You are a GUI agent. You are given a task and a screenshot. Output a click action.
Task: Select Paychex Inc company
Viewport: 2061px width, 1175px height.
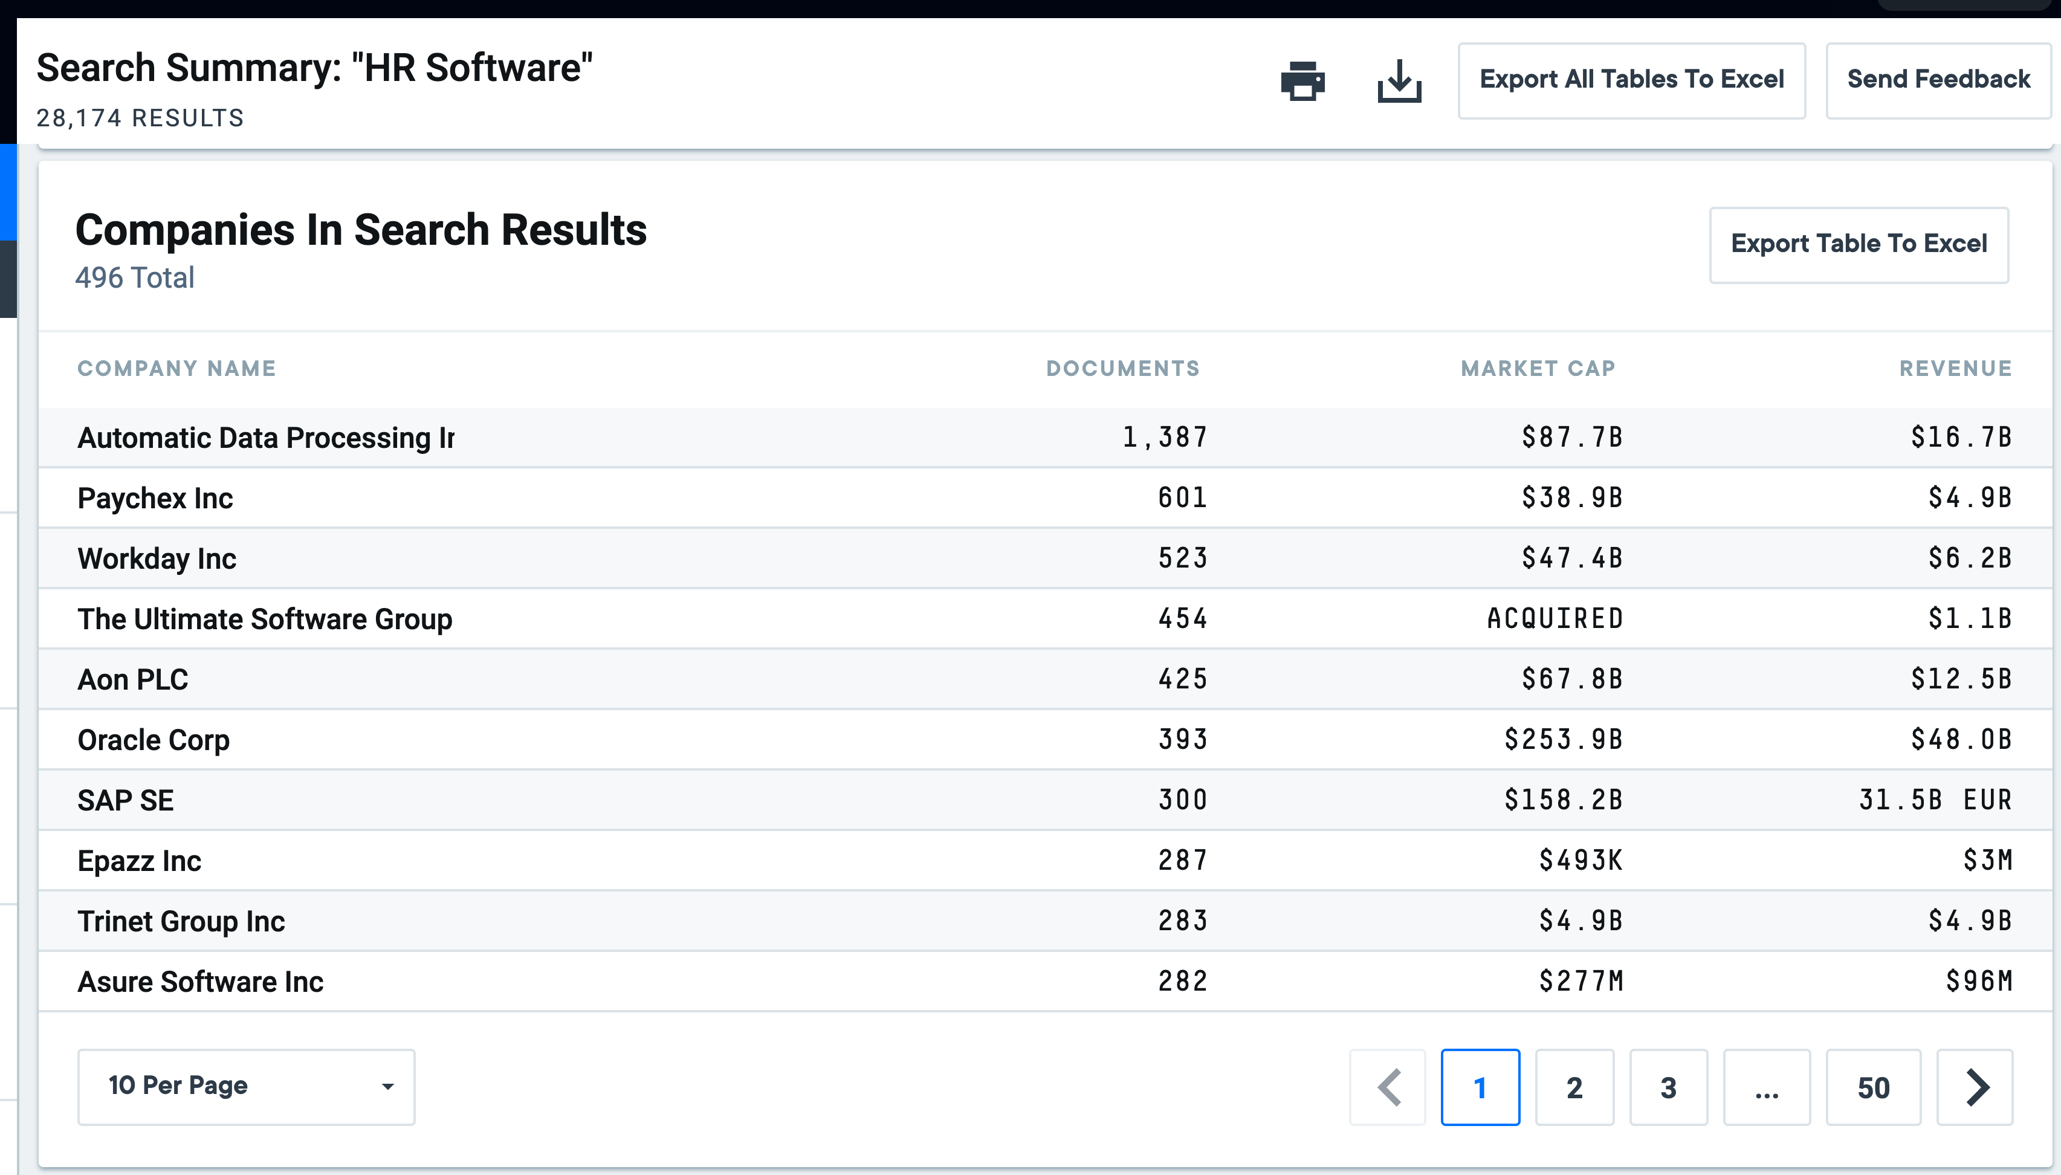point(155,499)
